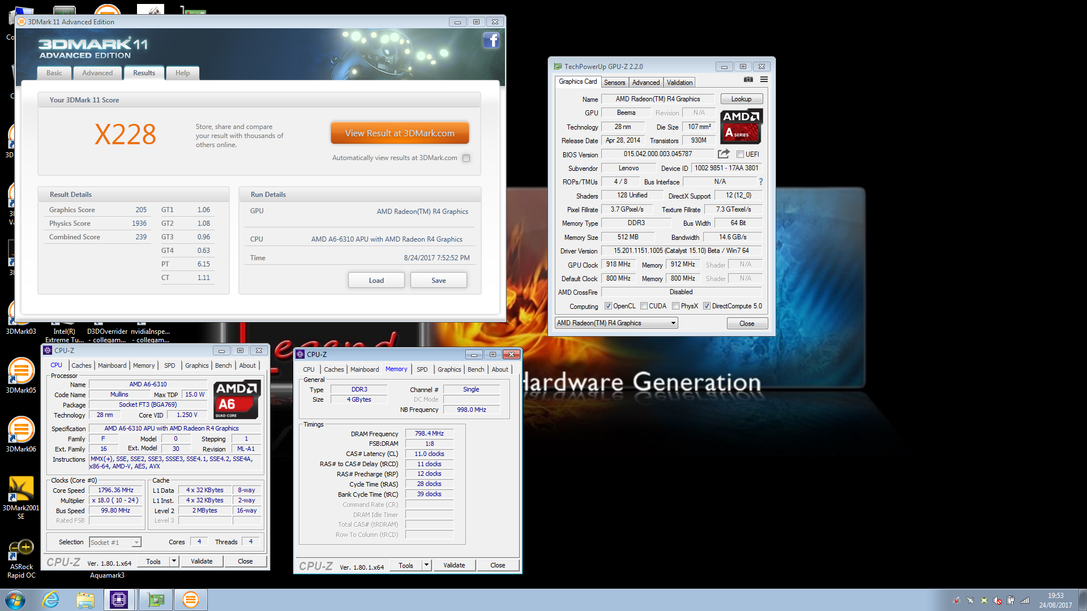Image resolution: width=1087 pixels, height=611 pixels.
Task: Expand Tools arrow in CPU tab window
Action: 174,561
